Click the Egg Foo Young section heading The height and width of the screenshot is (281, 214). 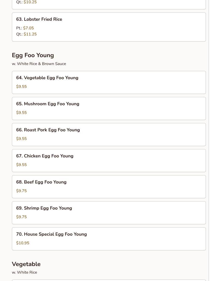pos(33,55)
